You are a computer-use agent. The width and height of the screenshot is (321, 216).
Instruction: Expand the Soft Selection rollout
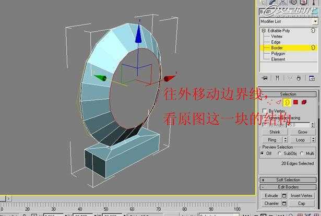click(x=288, y=180)
